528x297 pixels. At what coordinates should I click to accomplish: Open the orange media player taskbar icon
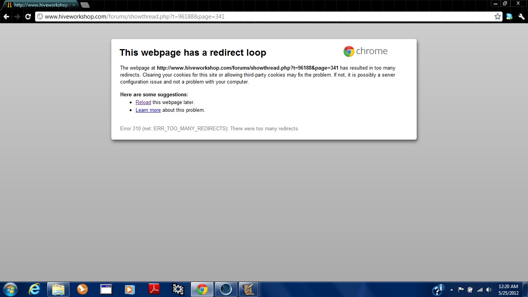point(82,289)
